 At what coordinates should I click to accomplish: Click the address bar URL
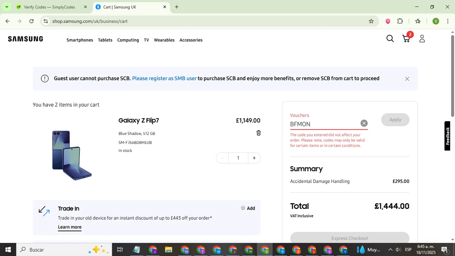[90, 21]
